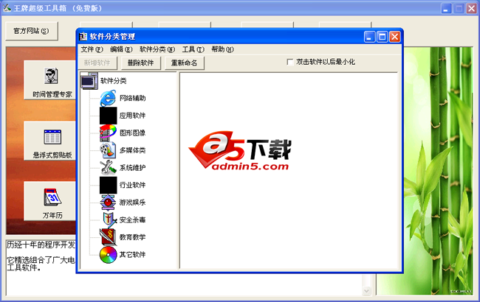Click the Internet Explorer icon for 网络辅助
Image resolution: width=480 pixels, height=302 pixels.
(x=108, y=98)
